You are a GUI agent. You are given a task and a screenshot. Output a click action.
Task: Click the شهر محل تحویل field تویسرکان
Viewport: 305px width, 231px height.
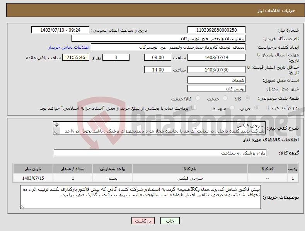tap(216, 89)
